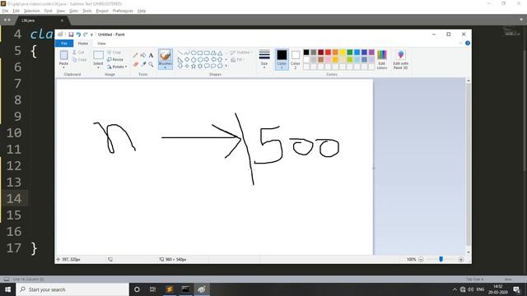Open Sublime Text Goto menu

73,11
